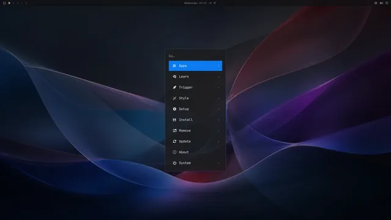391x220 pixels.
Task: Expand the Style submenu chevron
Action: 219,98
